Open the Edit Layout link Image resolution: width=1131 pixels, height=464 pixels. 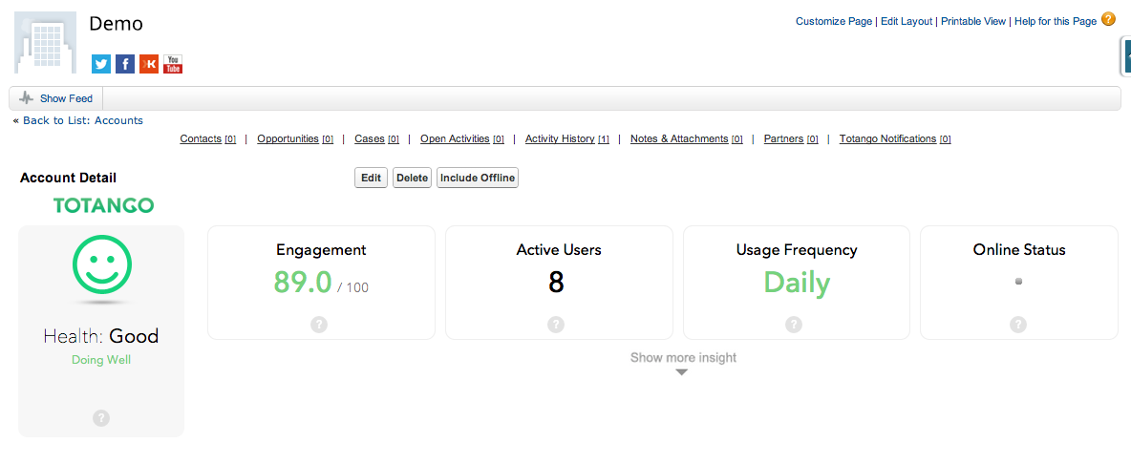(x=907, y=22)
